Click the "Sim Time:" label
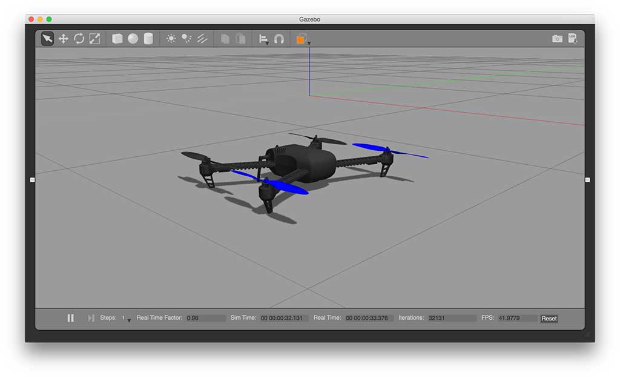The width and height of the screenshot is (620, 378). click(x=243, y=317)
